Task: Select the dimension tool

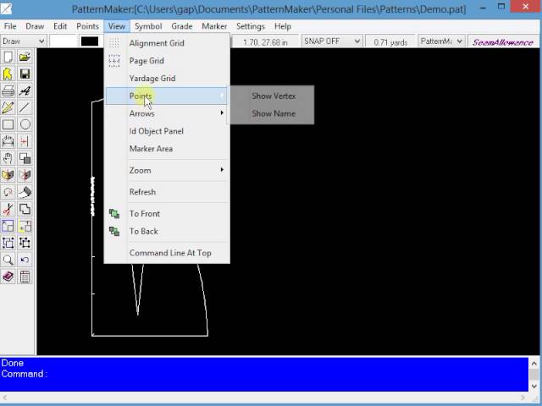Action: click(x=8, y=141)
